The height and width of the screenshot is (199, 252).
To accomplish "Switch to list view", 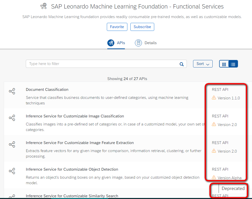I will coord(233,64).
